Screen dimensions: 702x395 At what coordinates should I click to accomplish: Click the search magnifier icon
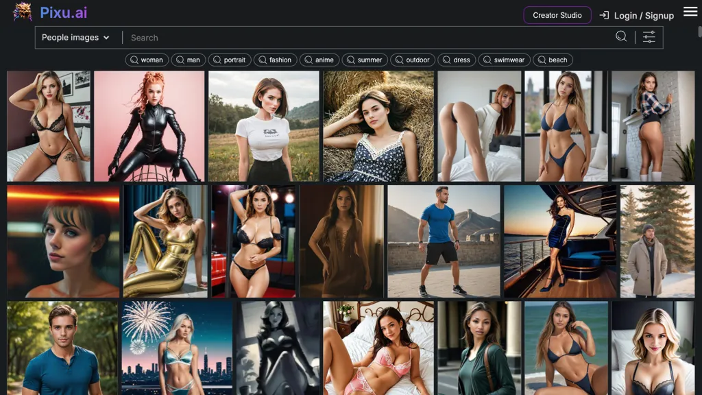620,37
